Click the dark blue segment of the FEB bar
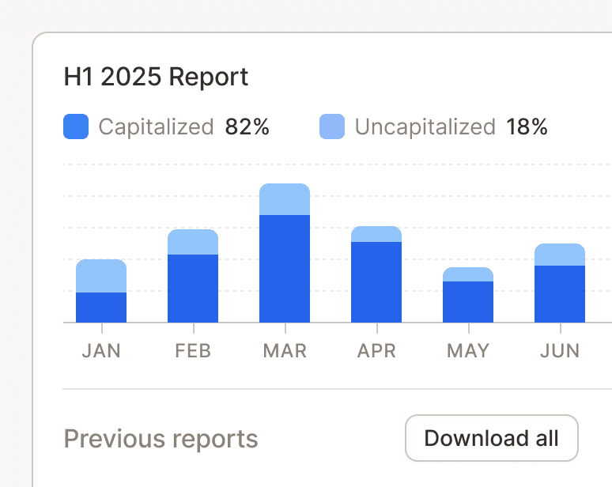The height and width of the screenshot is (487, 612). [193, 289]
